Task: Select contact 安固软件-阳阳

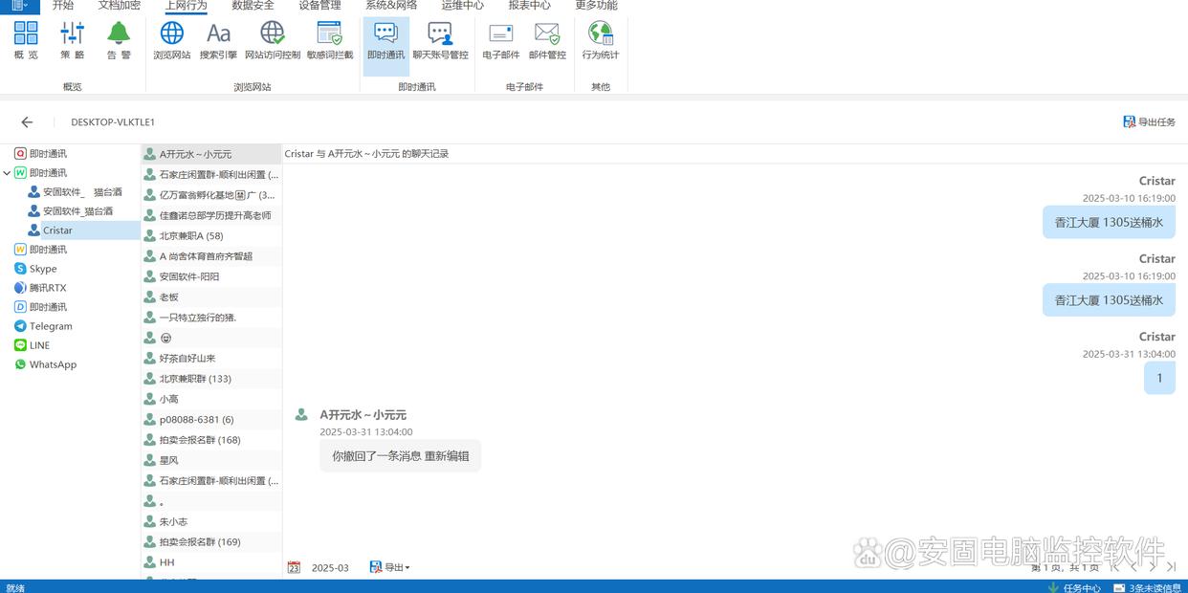Action: pyautogui.click(x=211, y=276)
